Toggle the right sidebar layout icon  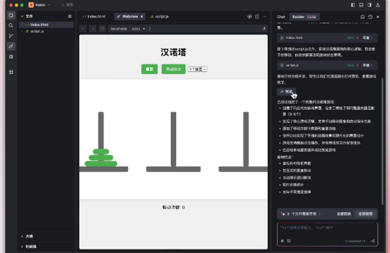[x=369, y=5]
